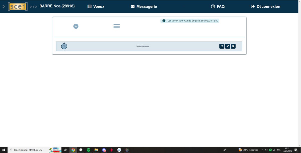Screen dimensions: 301x153
Task: Click the voeux deadline notice text
Action: pyautogui.click(x=193, y=21)
